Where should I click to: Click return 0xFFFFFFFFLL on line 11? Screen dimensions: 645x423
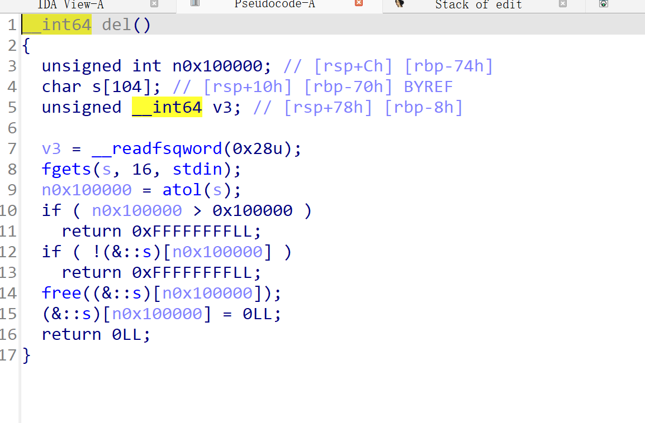(x=161, y=231)
